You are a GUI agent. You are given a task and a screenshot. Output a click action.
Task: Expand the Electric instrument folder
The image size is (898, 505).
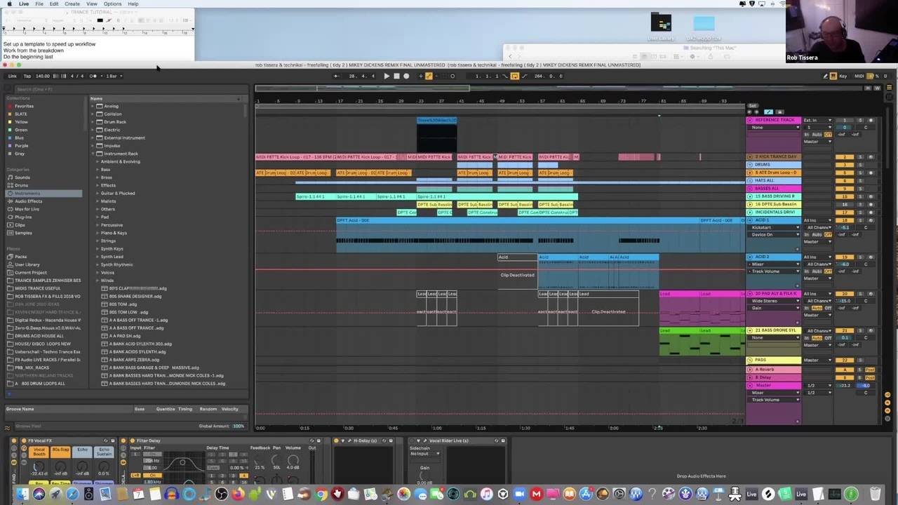coord(92,130)
